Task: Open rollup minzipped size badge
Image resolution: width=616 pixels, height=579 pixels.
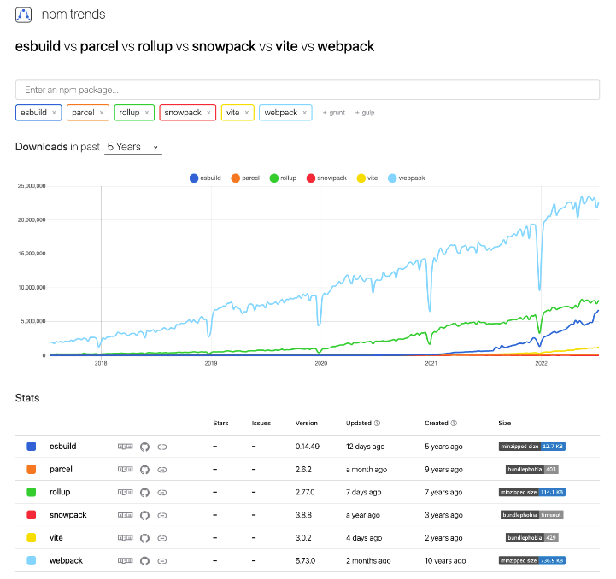Action: (532, 492)
